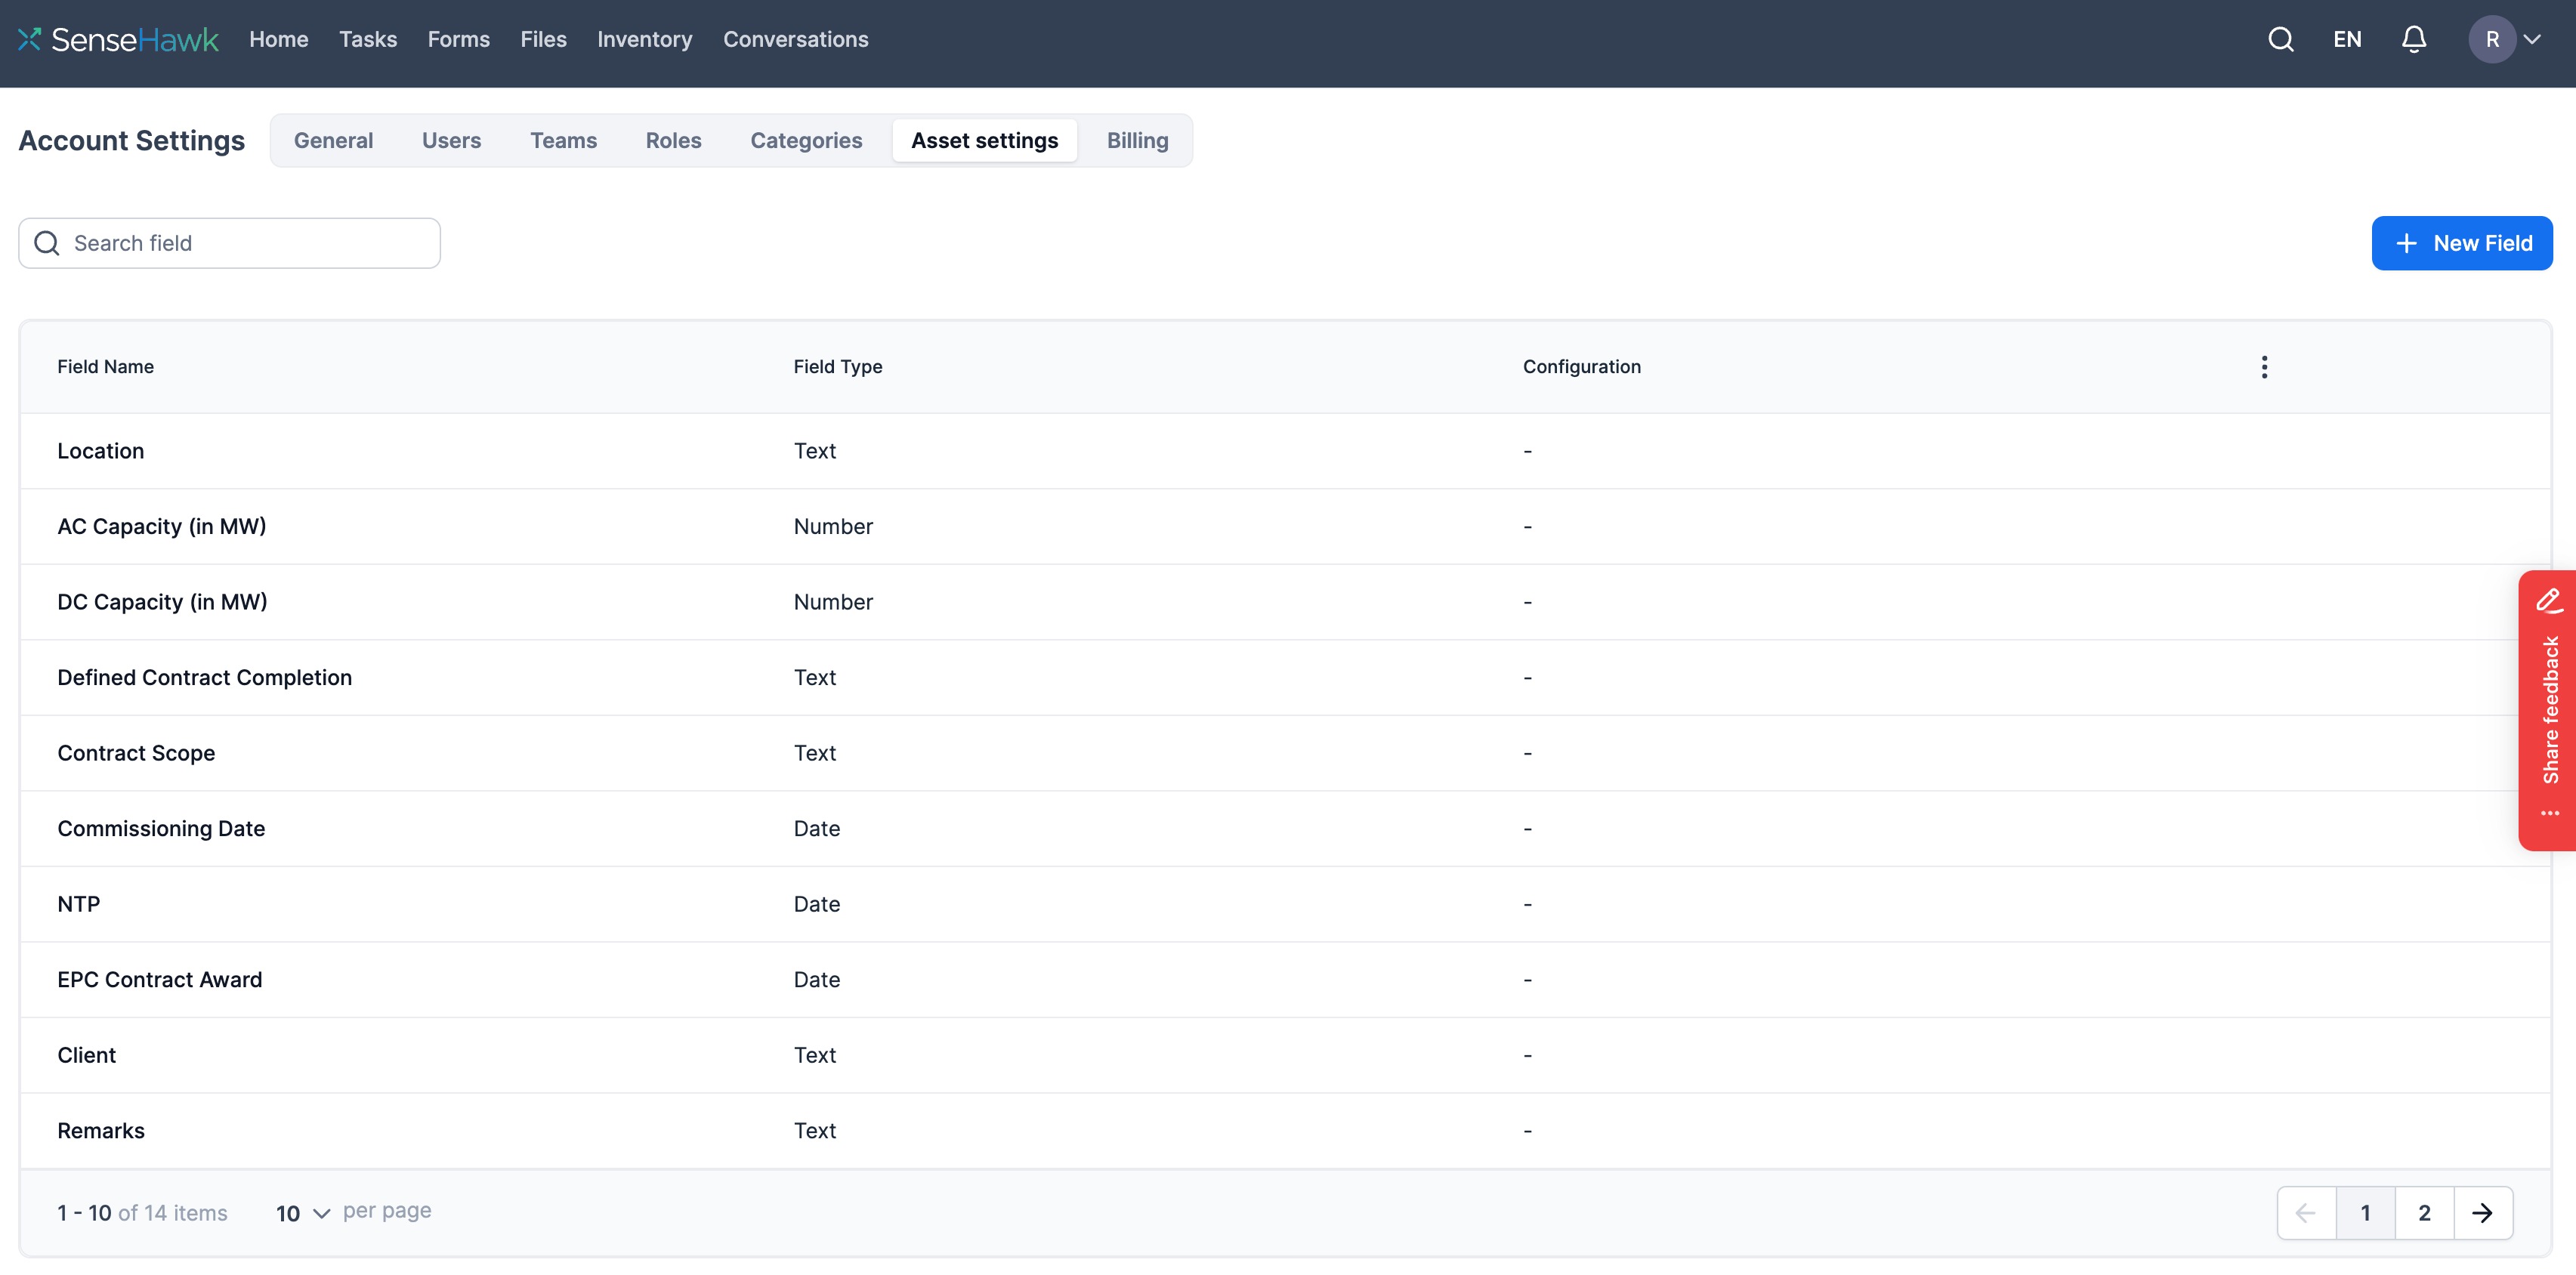Go to page 2

(2424, 1212)
